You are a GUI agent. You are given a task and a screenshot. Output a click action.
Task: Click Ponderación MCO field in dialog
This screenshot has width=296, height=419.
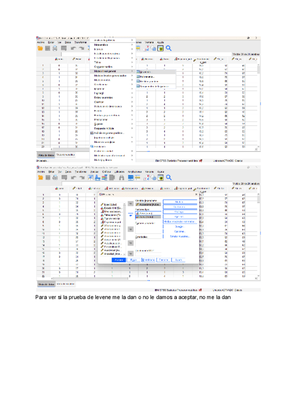tap(148, 254)
